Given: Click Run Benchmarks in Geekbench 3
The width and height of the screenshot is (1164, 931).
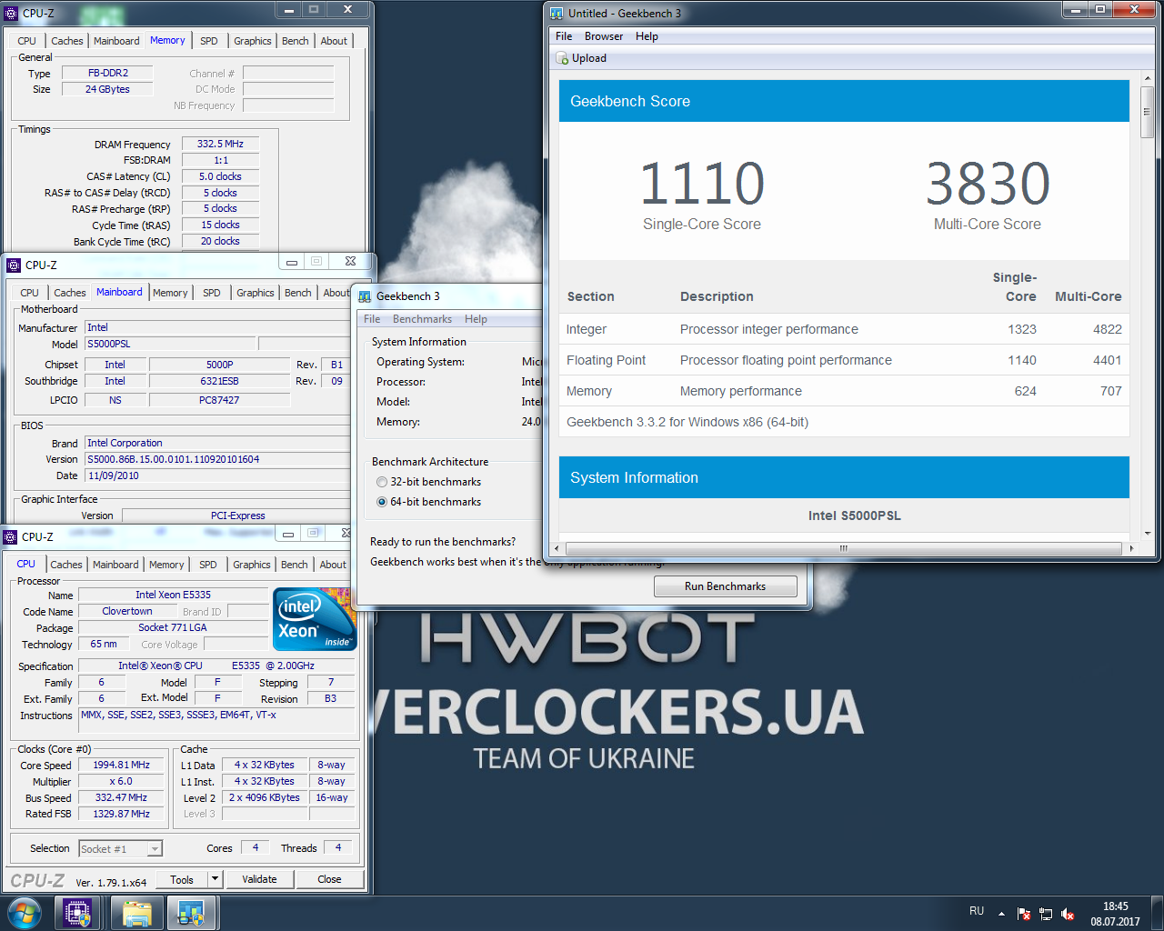Looking at the screenshot, I should click(726, 586).
